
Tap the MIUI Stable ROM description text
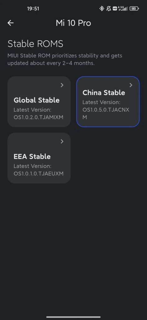65,59
